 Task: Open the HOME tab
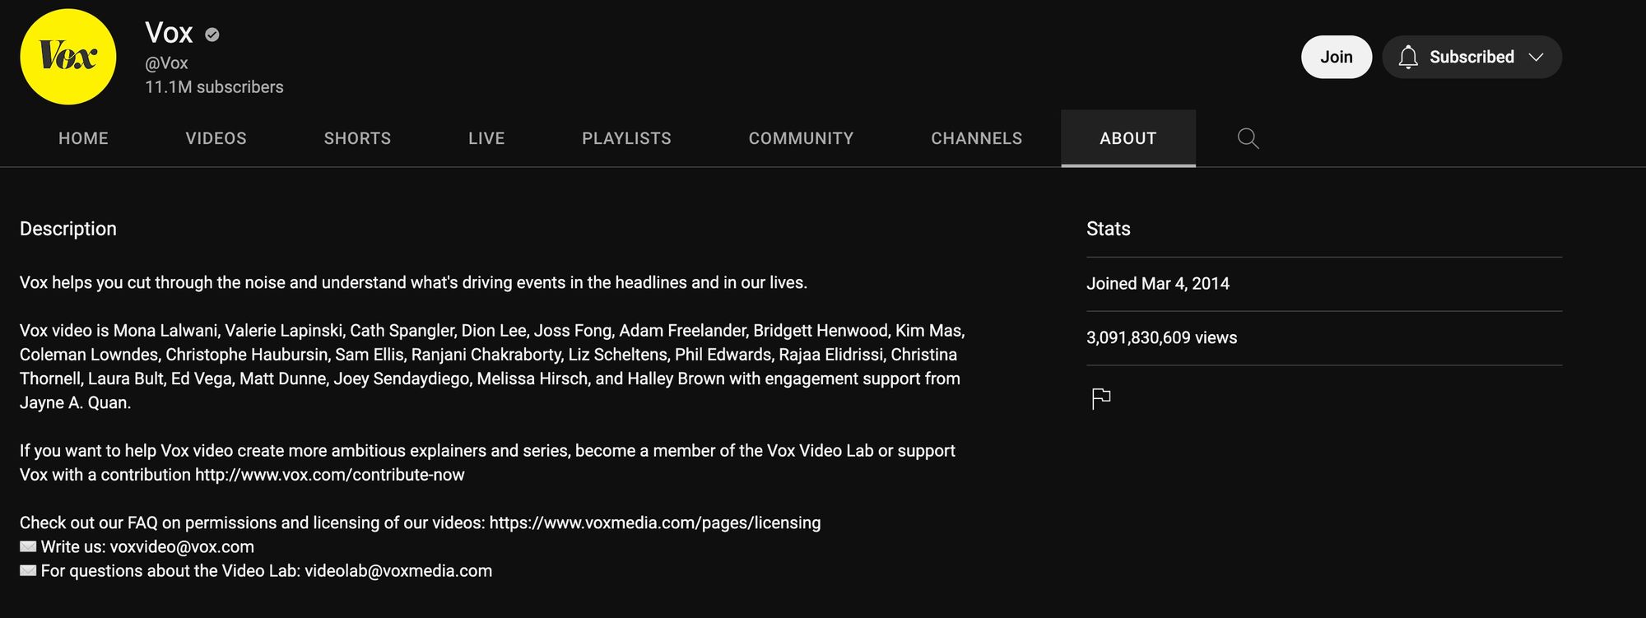(x=83, y=138)
